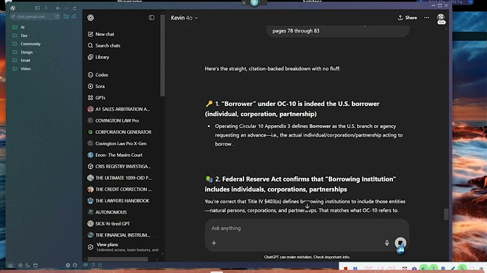Open THE FINANCIAL INSTRUM... GPT
The height and width of the screenshot is (273, 487).
[119, 235]
